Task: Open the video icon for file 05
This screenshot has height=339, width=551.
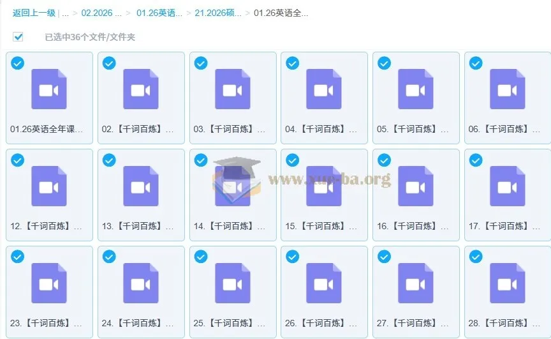Action: (x=415, y=89)
